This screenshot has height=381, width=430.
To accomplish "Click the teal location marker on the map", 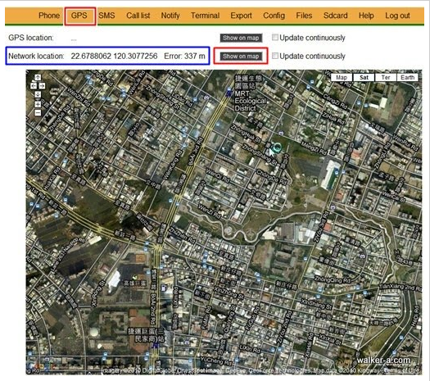I will (278, 147).
